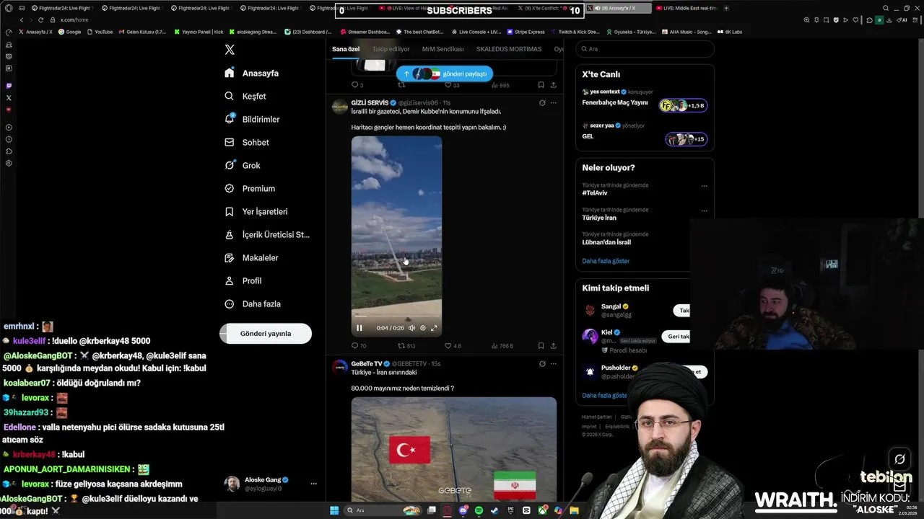The height and width of the screenshot is (519, 924).
Task: Expand the video to fullscreen
Action: point(434,328)
